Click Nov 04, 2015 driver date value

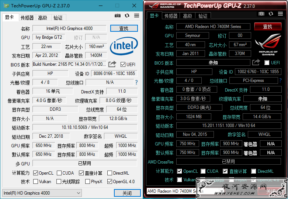(x=195, y=134)
